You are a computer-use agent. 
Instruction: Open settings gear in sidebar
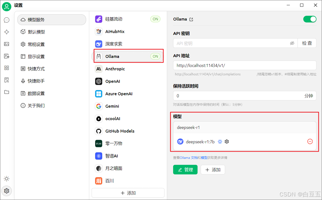(6, 191)
